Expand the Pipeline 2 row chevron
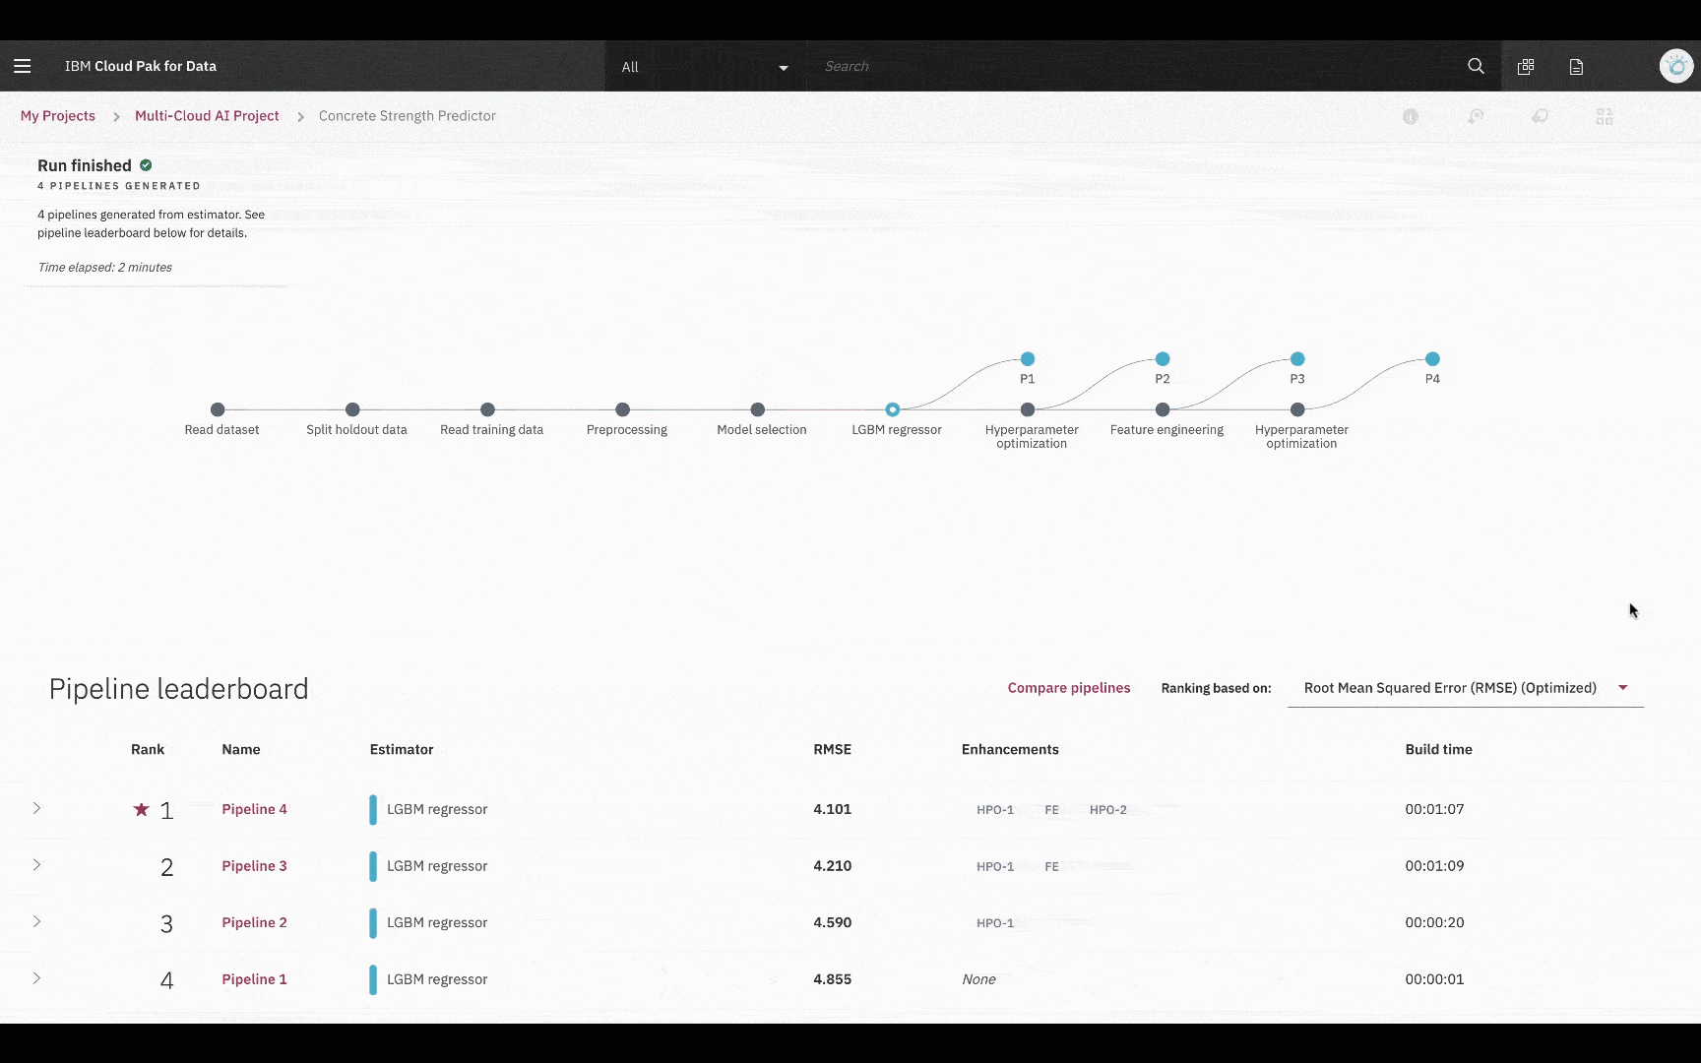This screenshot has height=1063, width=1701. pyautogui.click(x=36, y=921)
